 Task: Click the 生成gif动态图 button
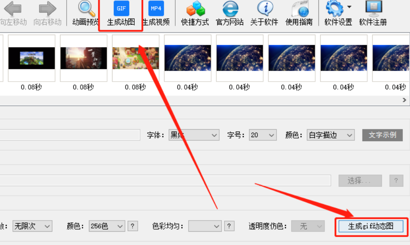(x=371, y=226)
